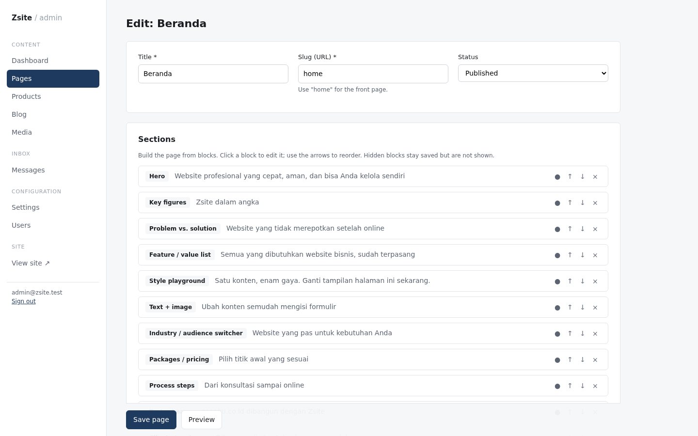698x436 pixels.
Task: Remove Problem vs. solution block
Action: [x=595, y=229]
